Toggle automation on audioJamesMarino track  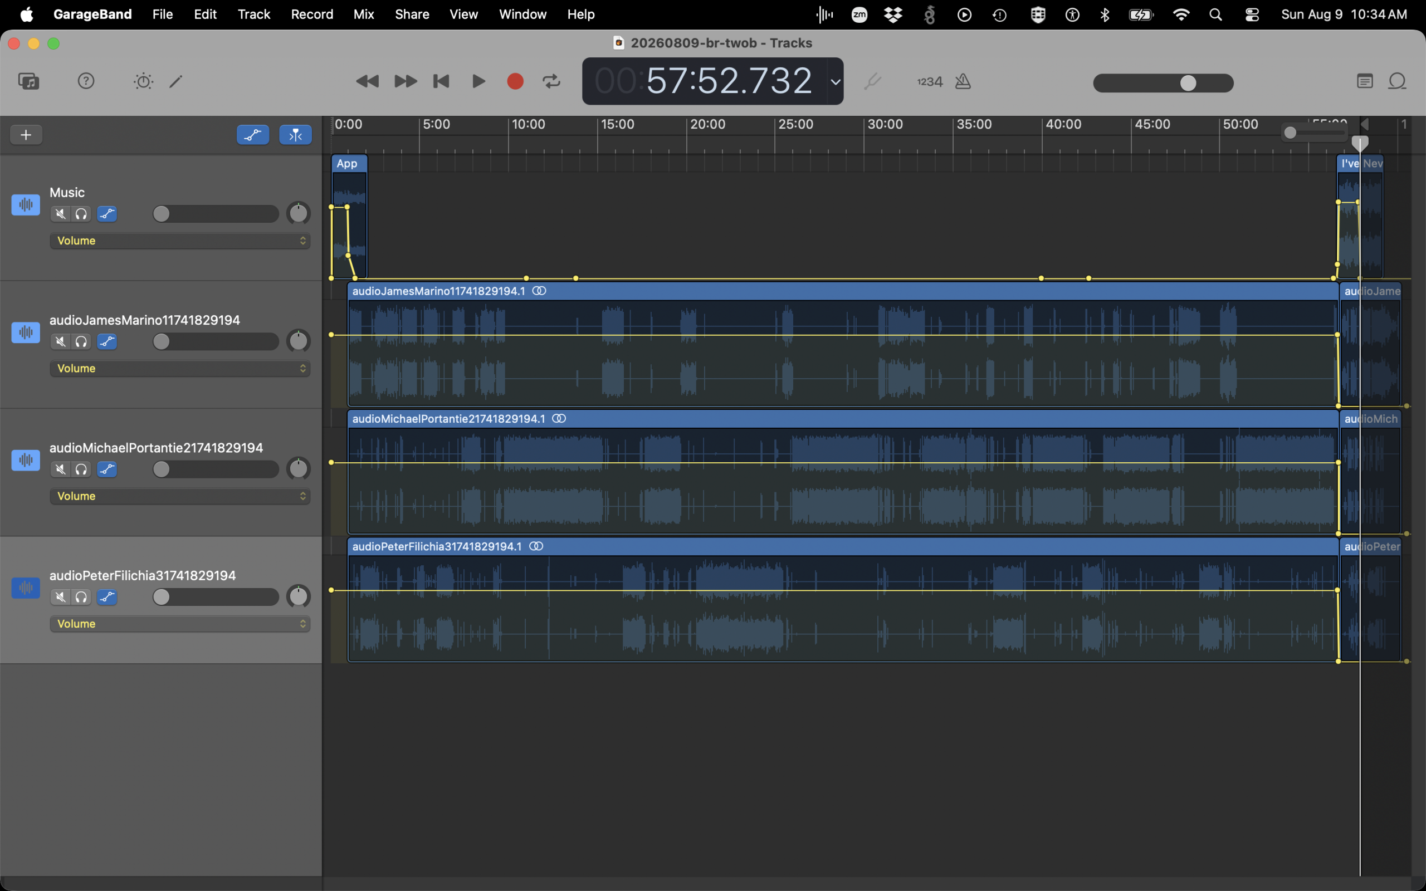pos(106,342)
